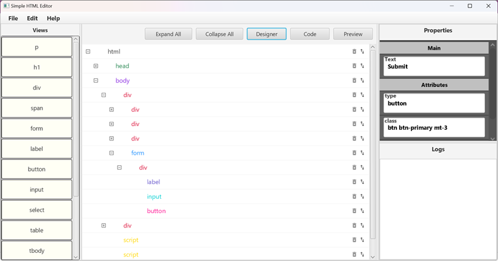The height and width of the screenshot is (261, 498).
Task: Delete the html node via its trash icon
Action: [x=354, y=52]
